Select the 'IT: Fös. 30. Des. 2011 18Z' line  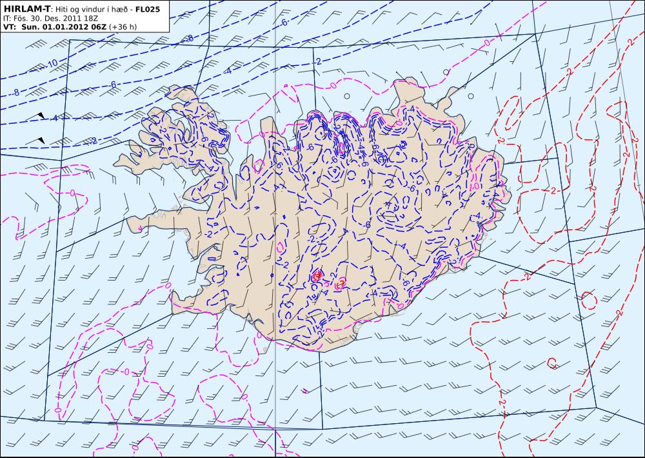pyautogui.click(x=50, y=19)
